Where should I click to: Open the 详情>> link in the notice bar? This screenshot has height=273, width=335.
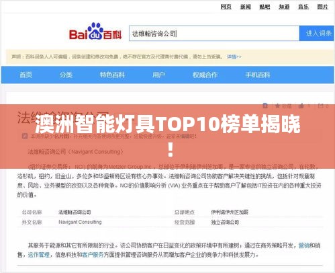point(234,57)
